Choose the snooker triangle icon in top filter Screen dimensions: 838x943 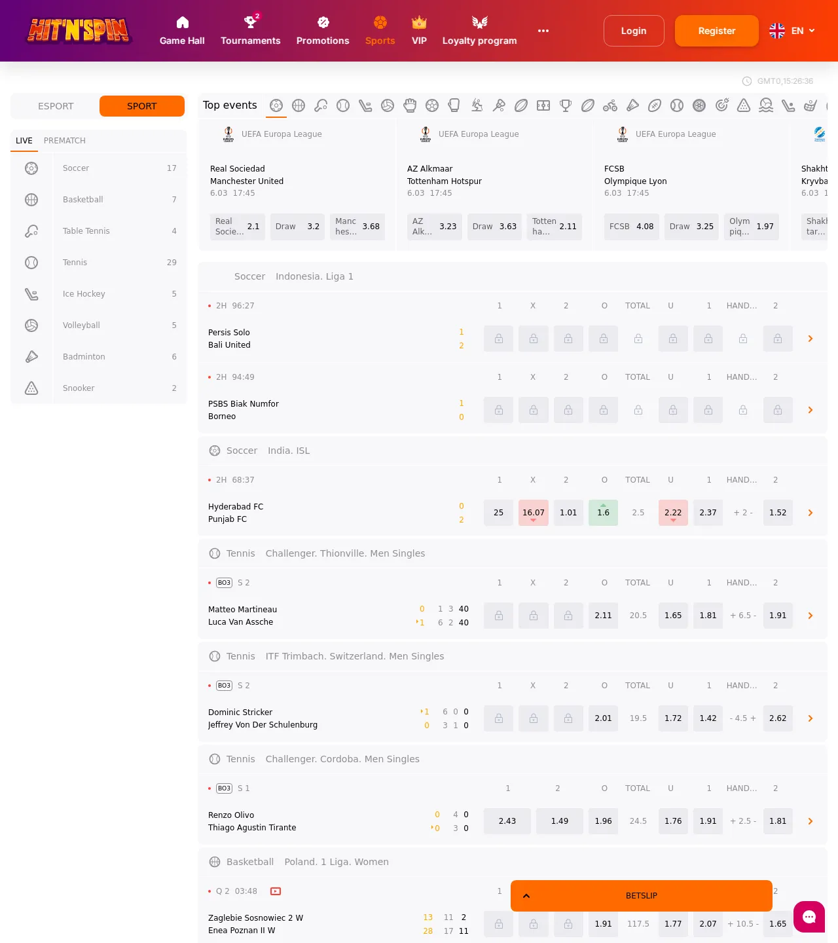(x=744, y=105)
